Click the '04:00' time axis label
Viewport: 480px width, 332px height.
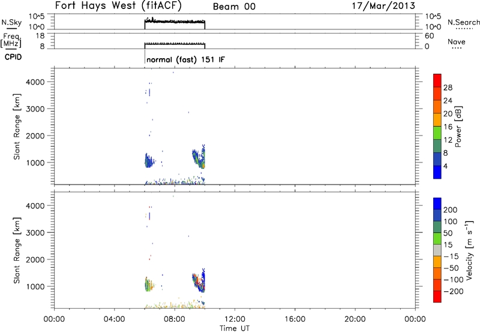point(115,319)
